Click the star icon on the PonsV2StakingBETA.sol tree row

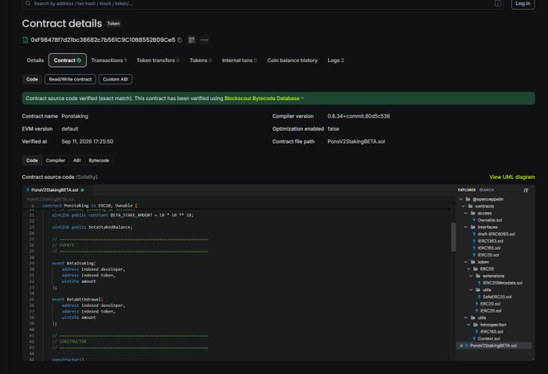(x=461, y=346)
